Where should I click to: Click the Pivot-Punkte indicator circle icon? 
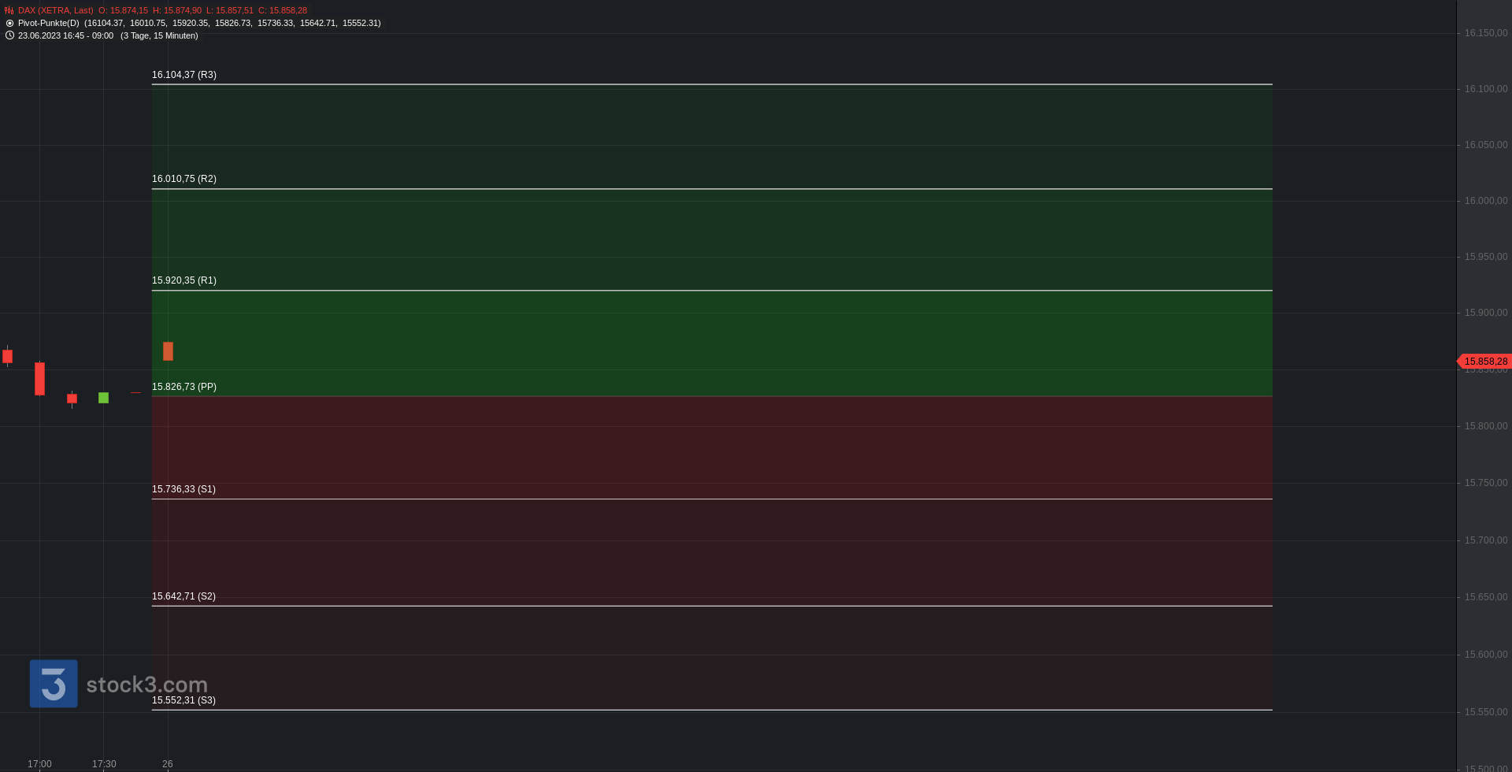point(9,24)
